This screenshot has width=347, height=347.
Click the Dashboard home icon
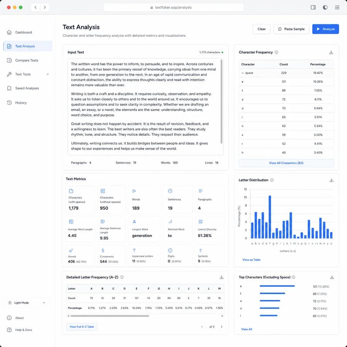pyautogui.click(x=9, y=32)
